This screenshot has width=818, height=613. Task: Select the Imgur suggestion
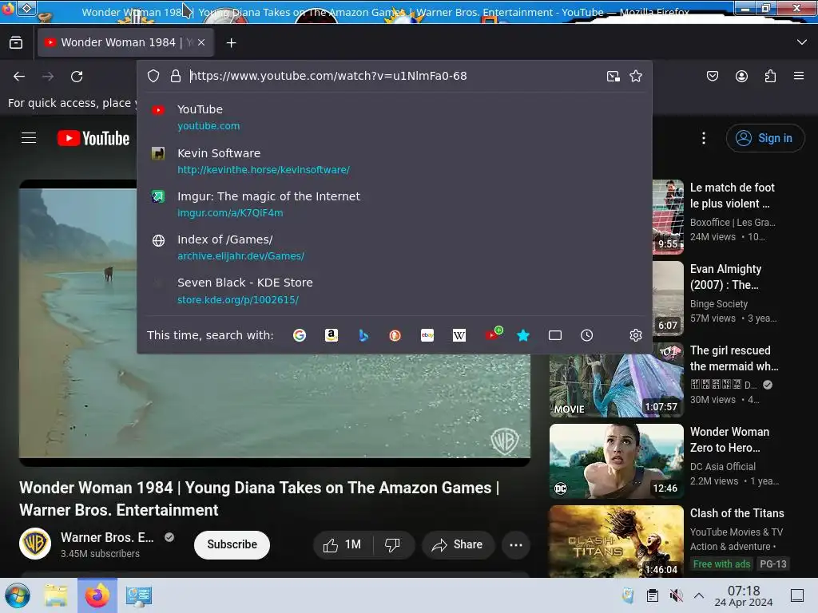(395, 204)
